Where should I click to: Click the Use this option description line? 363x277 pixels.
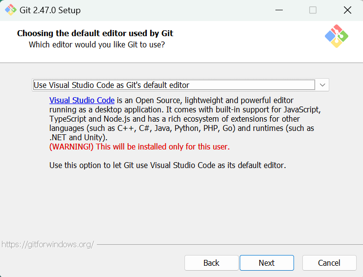tap(168, 165)
